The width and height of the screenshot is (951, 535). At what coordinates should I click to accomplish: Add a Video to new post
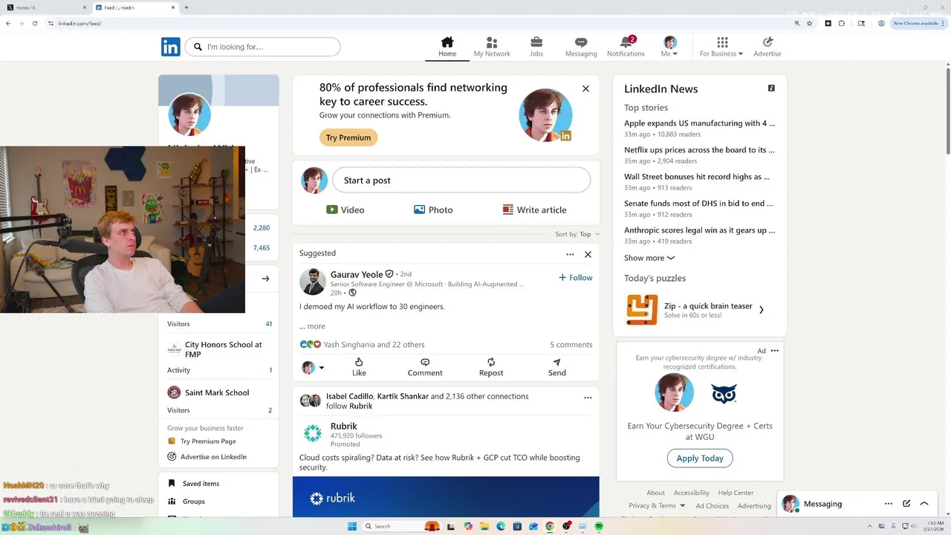345,210
